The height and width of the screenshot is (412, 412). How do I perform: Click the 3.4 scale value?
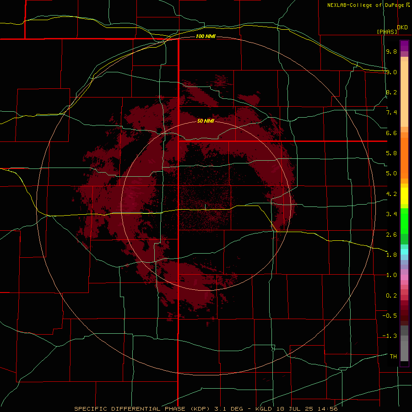[x=391, y=214]
